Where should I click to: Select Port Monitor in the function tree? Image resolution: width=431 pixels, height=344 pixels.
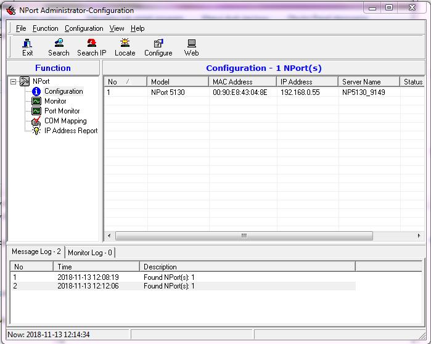(x=62, y=111)
